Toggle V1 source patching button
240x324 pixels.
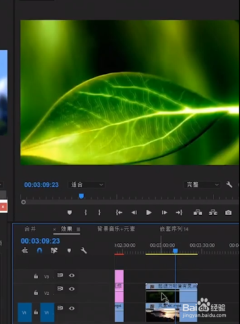pos(25,312)
